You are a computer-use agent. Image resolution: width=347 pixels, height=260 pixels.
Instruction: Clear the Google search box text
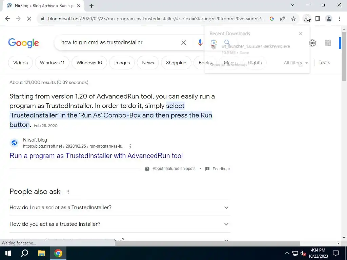183,43
